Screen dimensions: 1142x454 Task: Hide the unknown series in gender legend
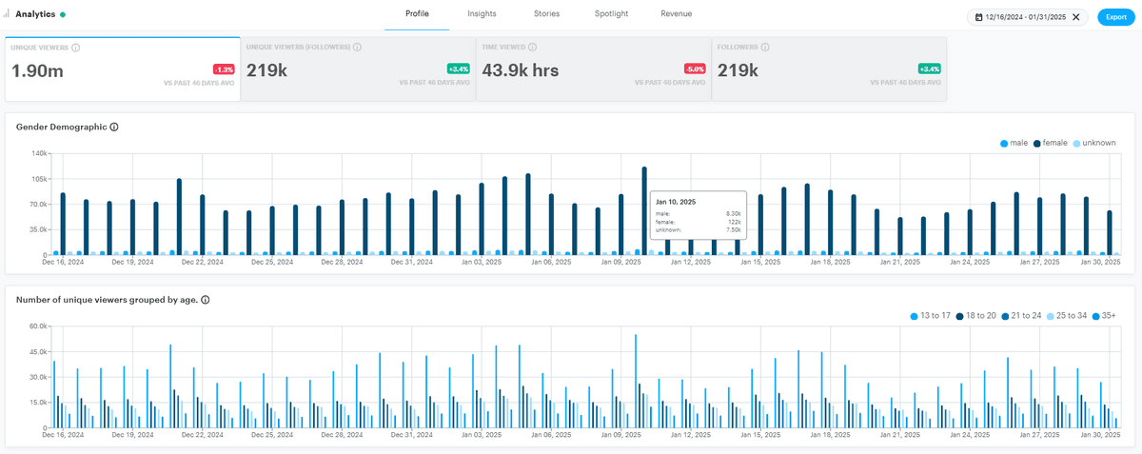[1093, 143]
